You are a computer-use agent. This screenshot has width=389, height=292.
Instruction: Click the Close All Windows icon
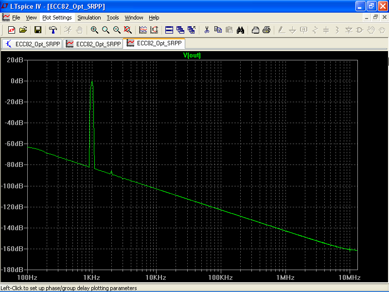pos(192,30)
